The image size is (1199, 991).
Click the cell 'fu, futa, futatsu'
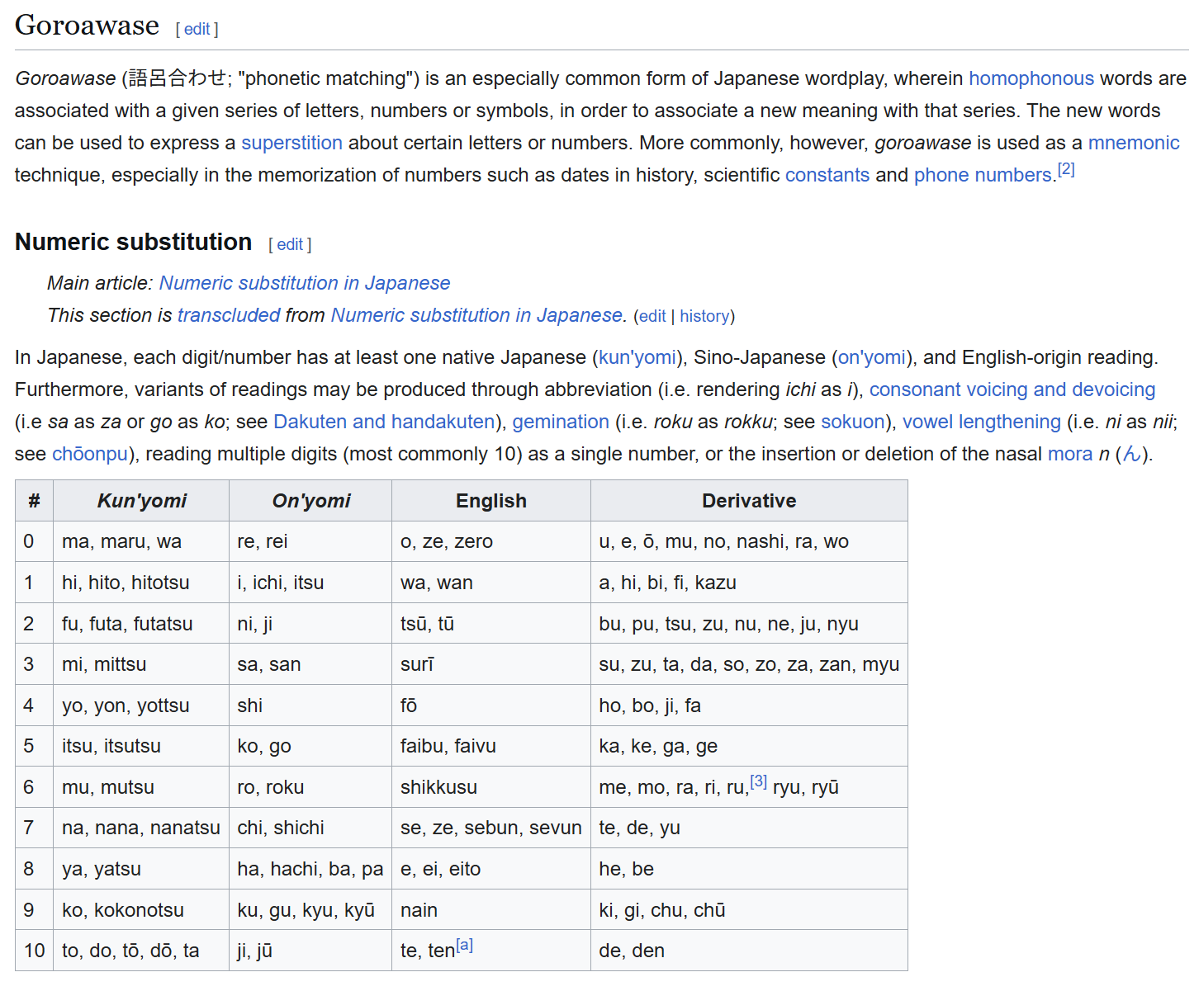(x=141, y=623)
